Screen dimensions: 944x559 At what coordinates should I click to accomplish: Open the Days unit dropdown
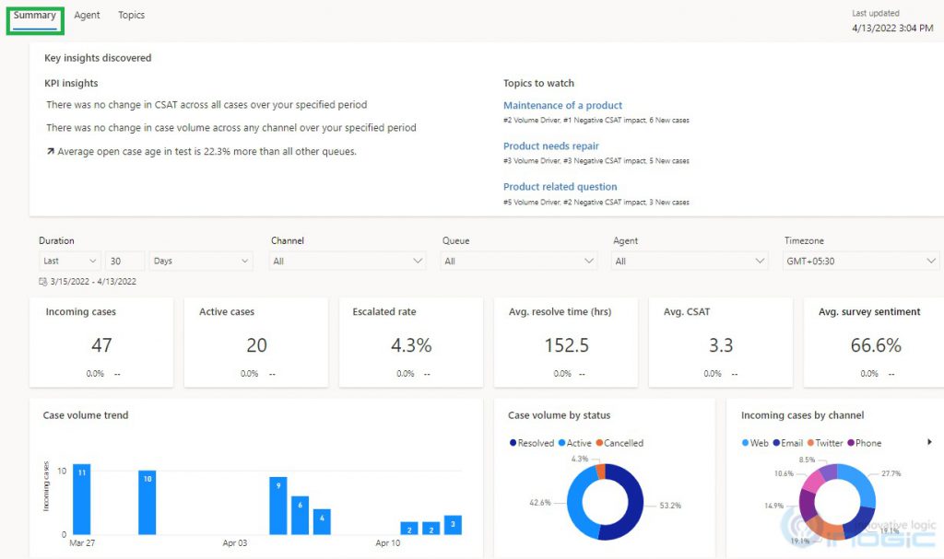pyautogui.click(x=200, y=261)
